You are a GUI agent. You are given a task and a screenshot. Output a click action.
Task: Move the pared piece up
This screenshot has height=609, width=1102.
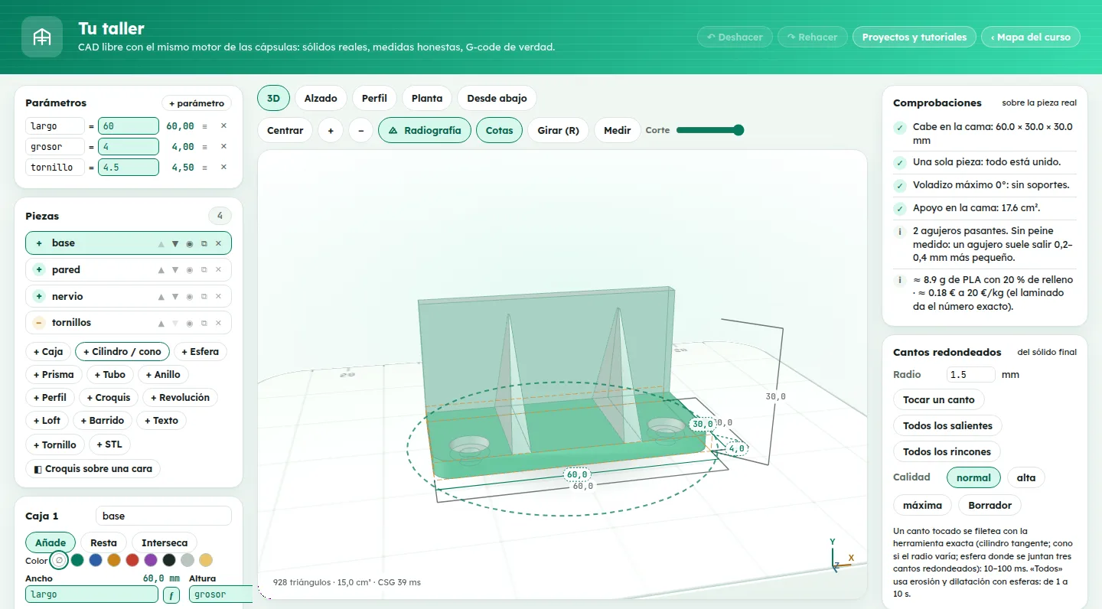(161, 270)
